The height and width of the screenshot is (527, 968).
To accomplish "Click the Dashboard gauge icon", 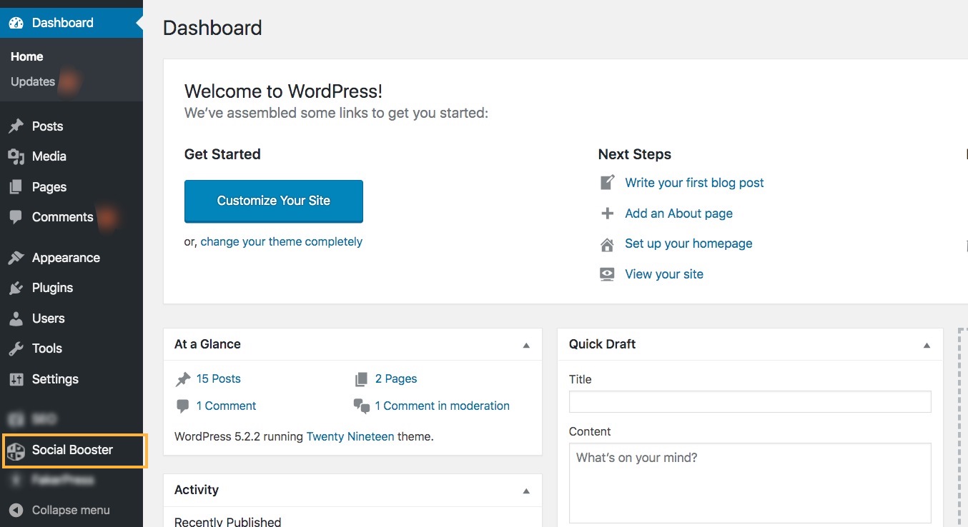I will click(x=16, y=23).
